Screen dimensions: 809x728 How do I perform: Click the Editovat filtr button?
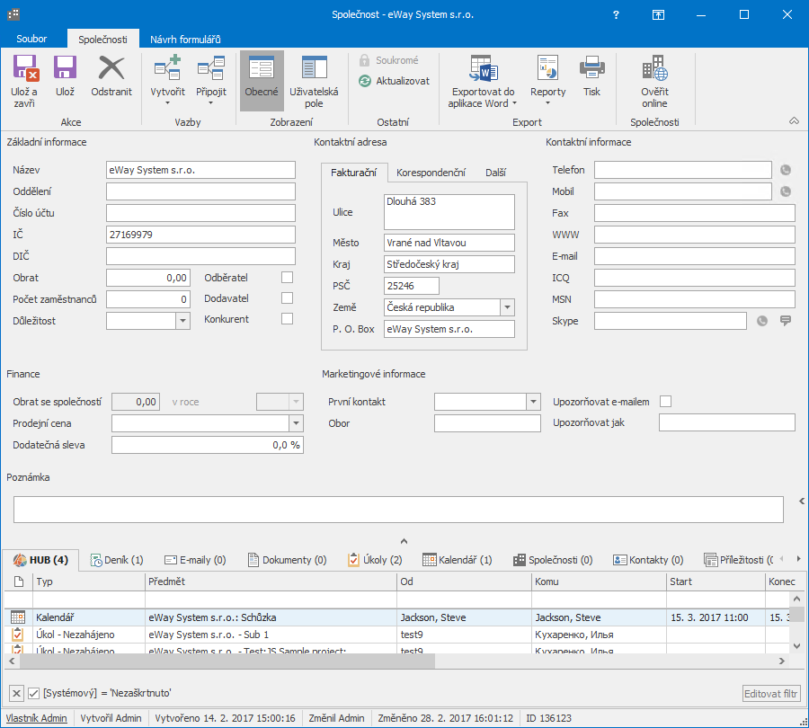771,694
